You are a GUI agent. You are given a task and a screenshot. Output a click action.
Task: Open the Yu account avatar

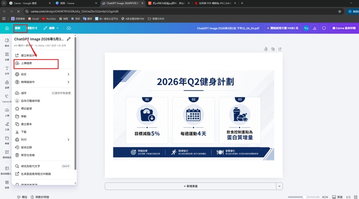[x=306, y=28]
